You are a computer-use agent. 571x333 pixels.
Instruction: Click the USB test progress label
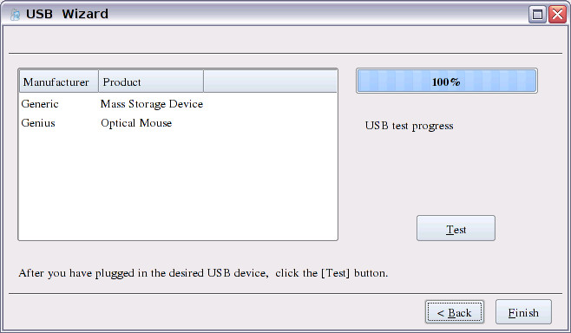[410, 126]
